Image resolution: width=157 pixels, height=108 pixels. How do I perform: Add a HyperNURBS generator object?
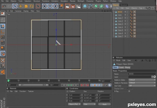[96, 6]
